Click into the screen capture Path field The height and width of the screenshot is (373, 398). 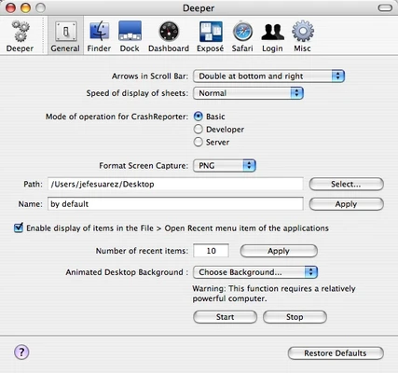175,185
